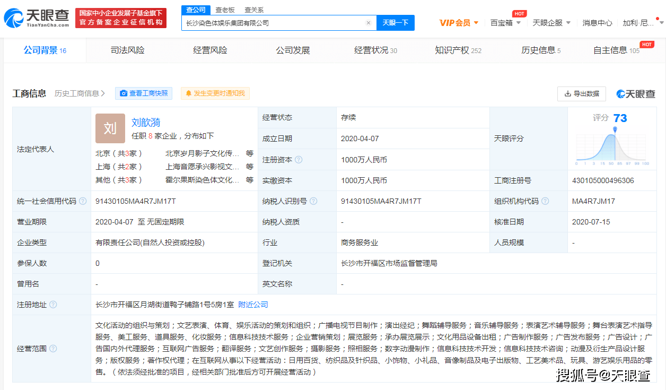The width and height of the screenshot is (666, 390).
Task: Switch to the 查老板 search tab
Action: (226, 9)
